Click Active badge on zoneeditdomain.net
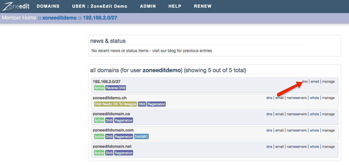Image resolution: width=349 pixels, height=165 pixels. (99, 153)
